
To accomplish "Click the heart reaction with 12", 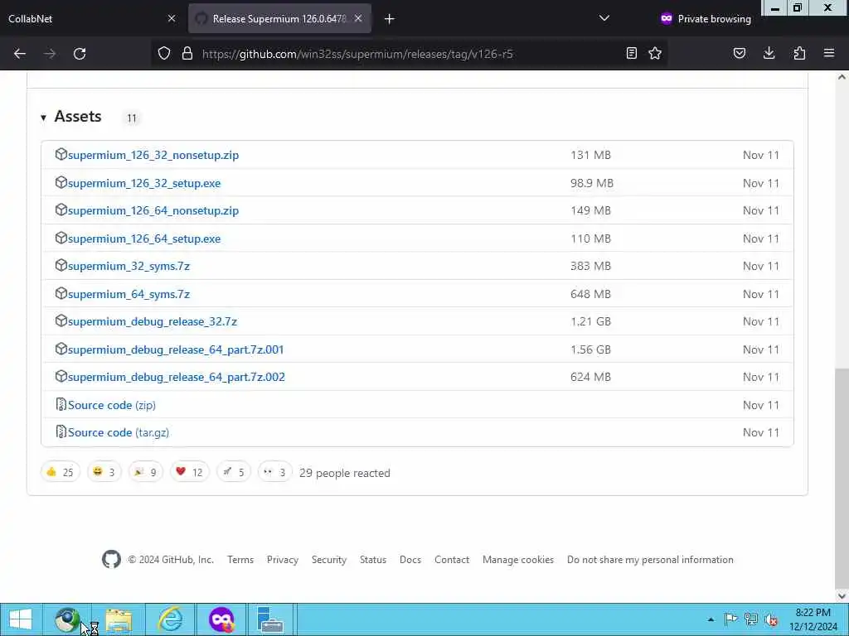I will 189,472.
